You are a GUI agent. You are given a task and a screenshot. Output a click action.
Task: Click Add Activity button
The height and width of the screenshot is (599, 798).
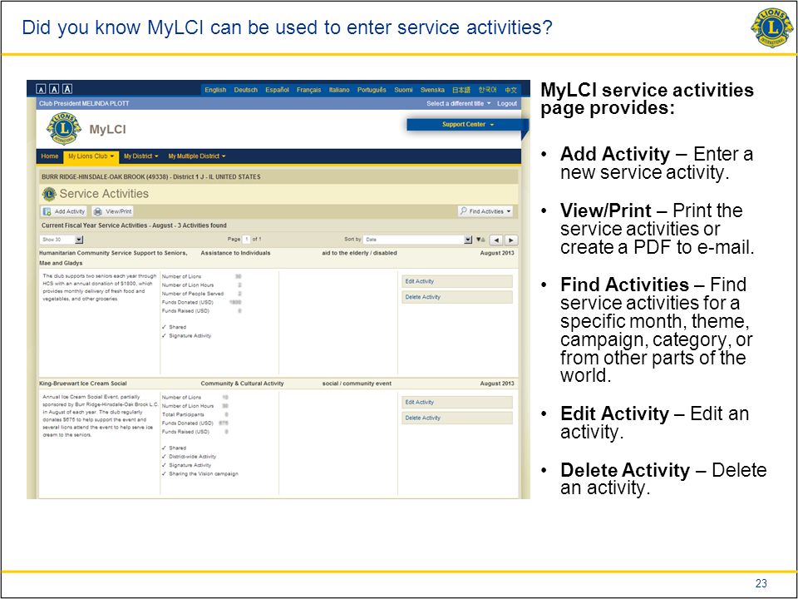tap(64, 211)
